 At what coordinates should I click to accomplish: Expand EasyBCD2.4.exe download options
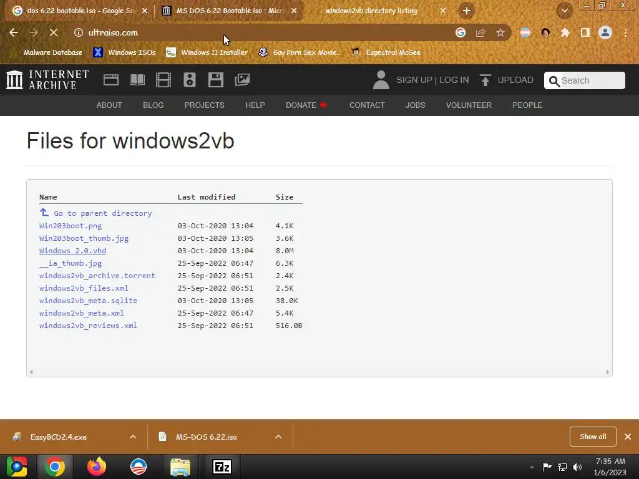tap(133, 437)
